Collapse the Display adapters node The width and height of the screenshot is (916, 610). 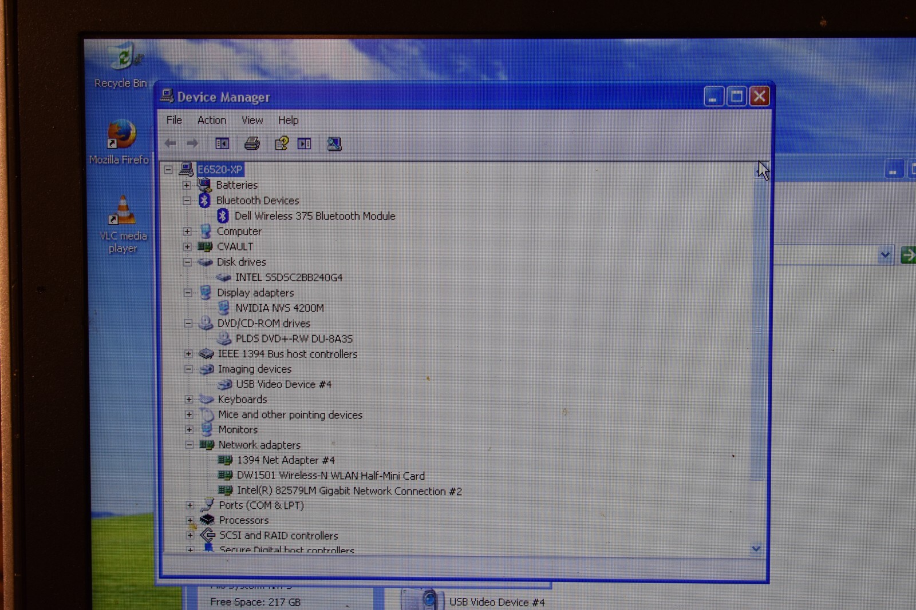(x=188, y=293)
